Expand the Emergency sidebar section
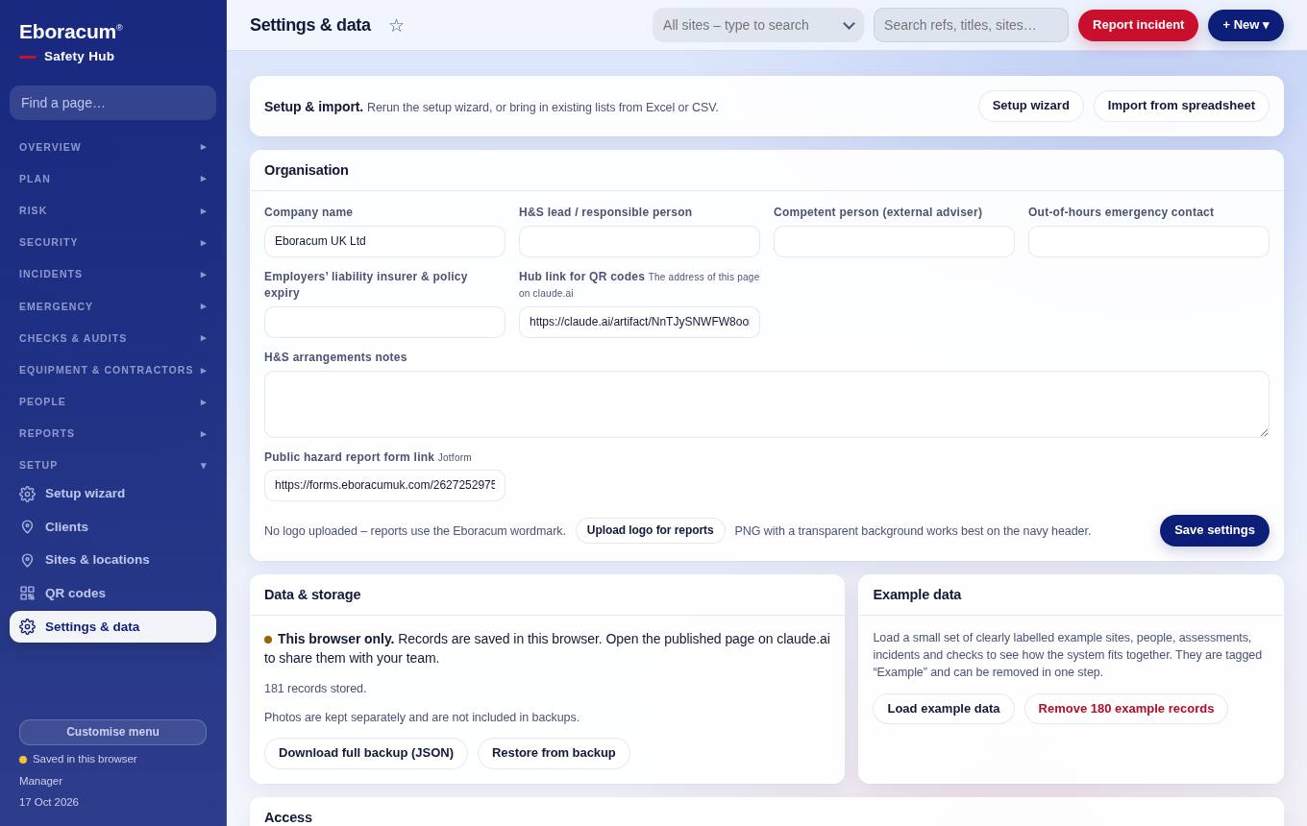Viewport: 1307px width, 826px height. [x=112, y=306]
